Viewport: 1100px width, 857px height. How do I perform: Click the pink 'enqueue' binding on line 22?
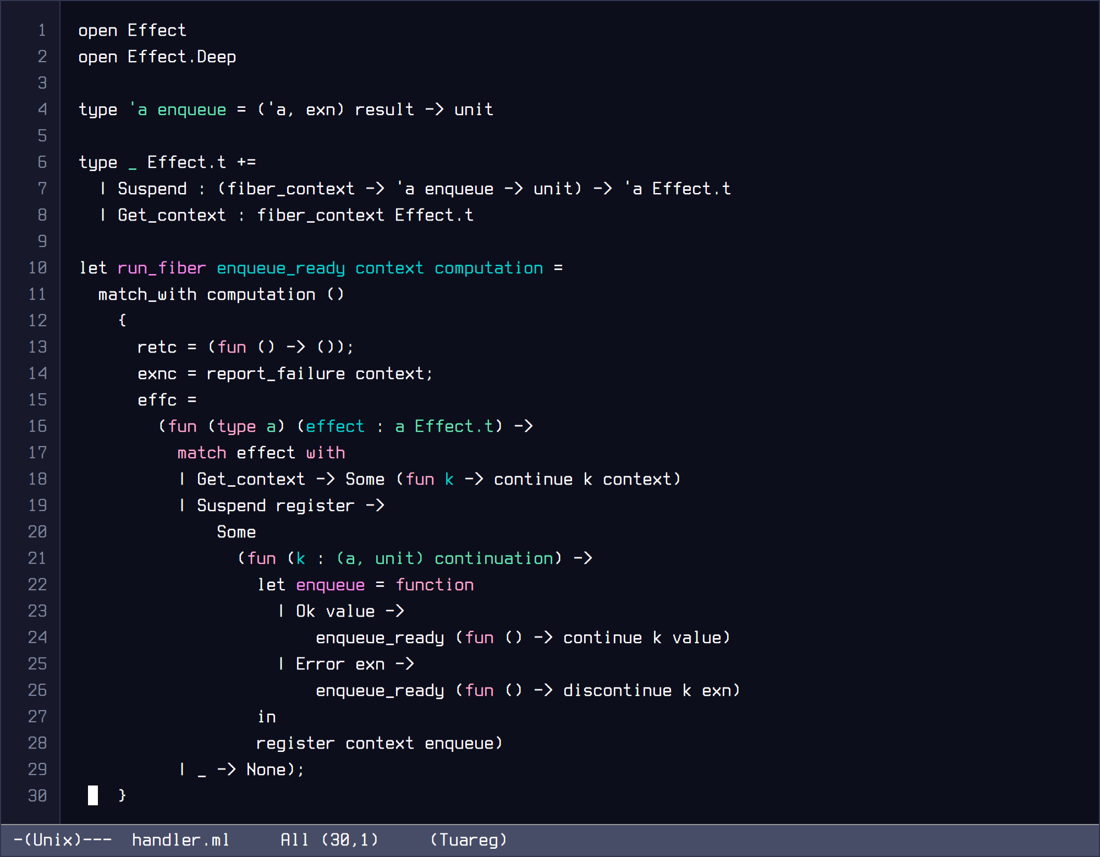(x=330, y=585)
